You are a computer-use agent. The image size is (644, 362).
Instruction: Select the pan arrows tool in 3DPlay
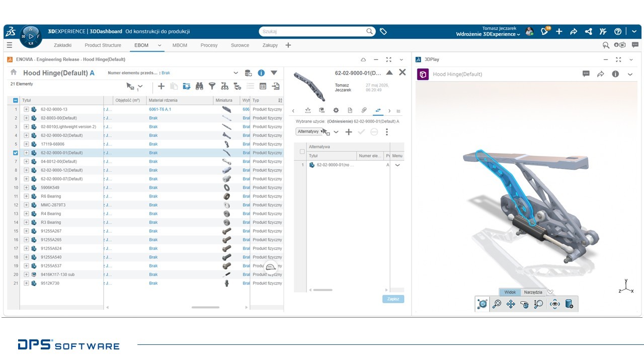click(x=511, y=304)
